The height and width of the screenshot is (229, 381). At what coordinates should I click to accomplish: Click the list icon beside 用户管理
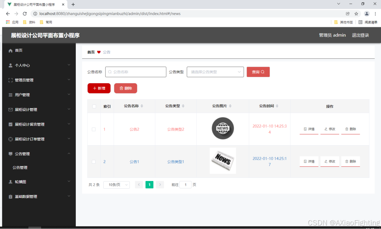pyautogui.click(x=10, y=95)
